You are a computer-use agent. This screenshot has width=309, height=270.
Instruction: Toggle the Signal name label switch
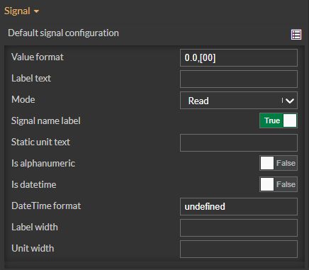pos(279,120)
